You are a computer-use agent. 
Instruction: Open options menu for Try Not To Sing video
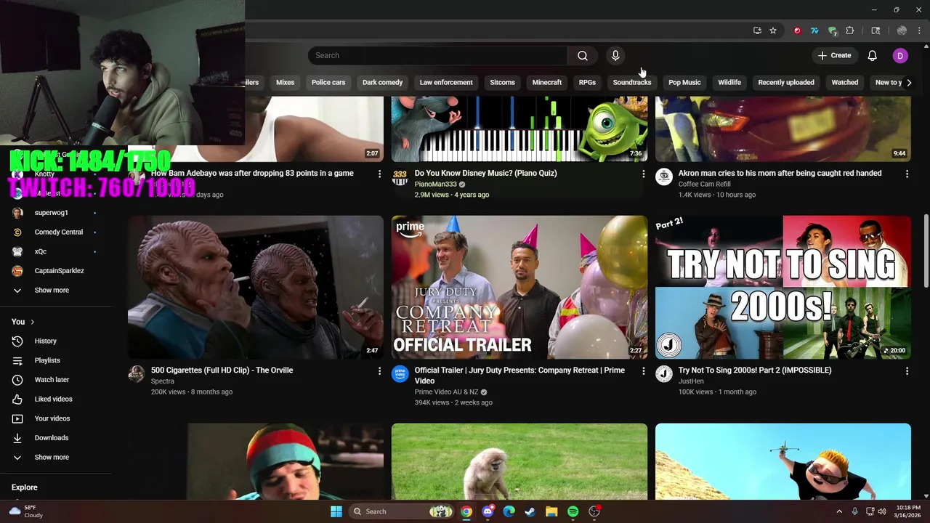[x=907, y=370]
